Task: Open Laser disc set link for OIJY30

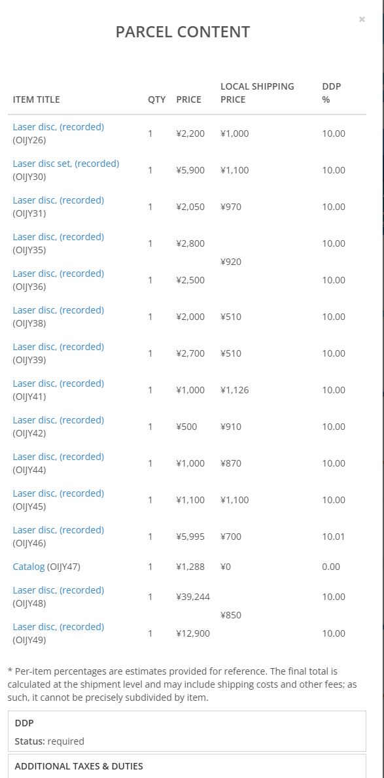Action: [x=66, y=164]
